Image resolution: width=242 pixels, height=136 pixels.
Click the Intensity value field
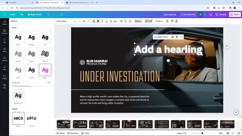tap(49, 83)
